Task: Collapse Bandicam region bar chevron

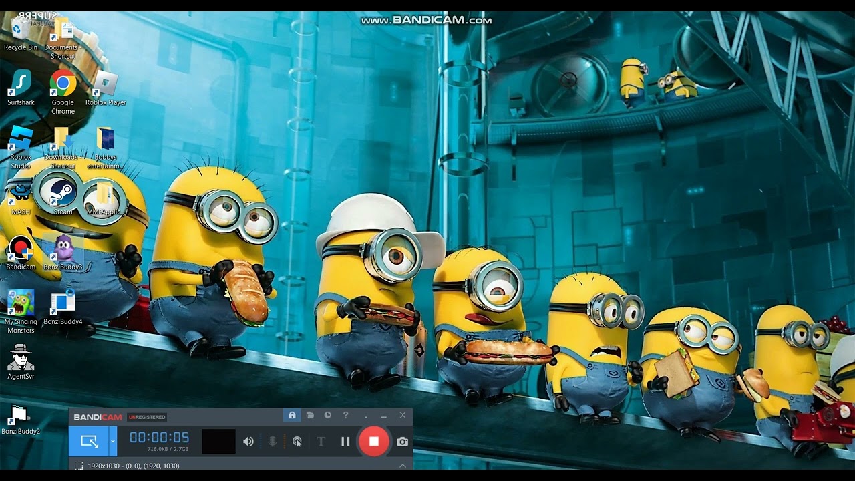Action: [x=403, y=466]
